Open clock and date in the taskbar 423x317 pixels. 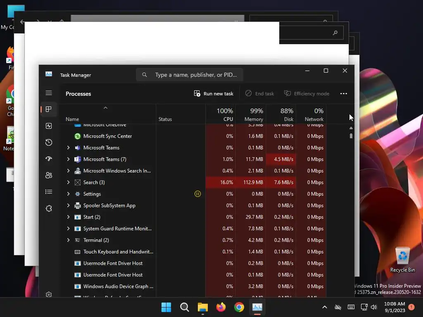(x=394, y=307)
